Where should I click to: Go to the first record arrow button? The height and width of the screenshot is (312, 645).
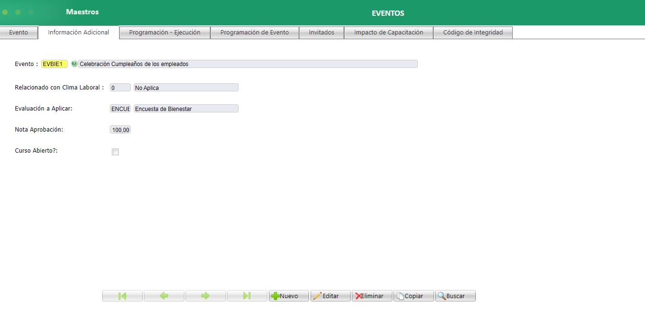tap(122, 296)
